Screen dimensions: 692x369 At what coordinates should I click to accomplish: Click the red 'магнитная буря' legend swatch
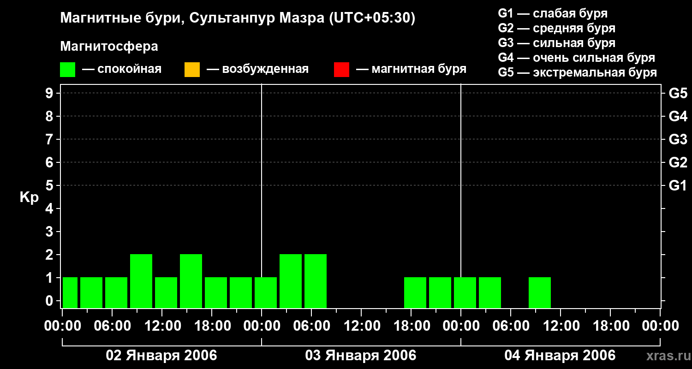(x=341, y=70)
